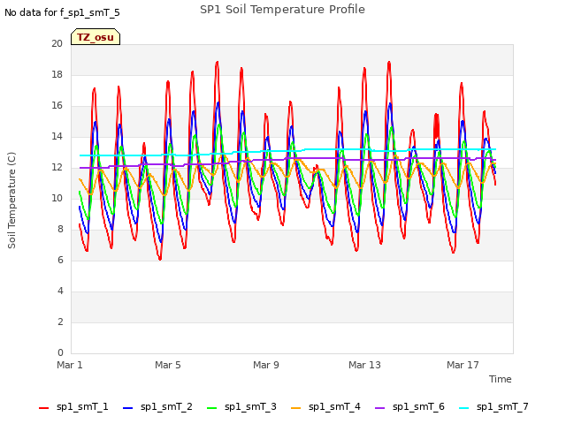Click the orange sp1_smT_4 legend swatch
566x424 pixels.
click(295, 408)
